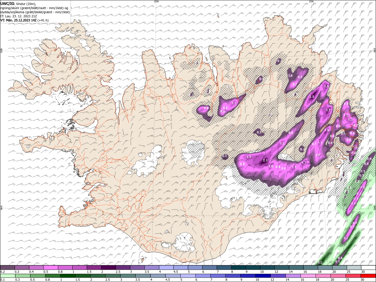The height and width of the screenshot is (282, 376).
Task: Pick the darkest green swatch at 1 in rain legend
Action: coord(68,276)
